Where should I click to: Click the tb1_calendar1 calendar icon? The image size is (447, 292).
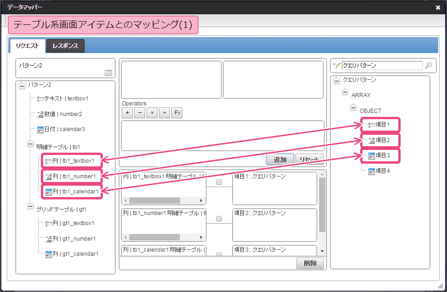pyautogui.click(x=49, y=192)
